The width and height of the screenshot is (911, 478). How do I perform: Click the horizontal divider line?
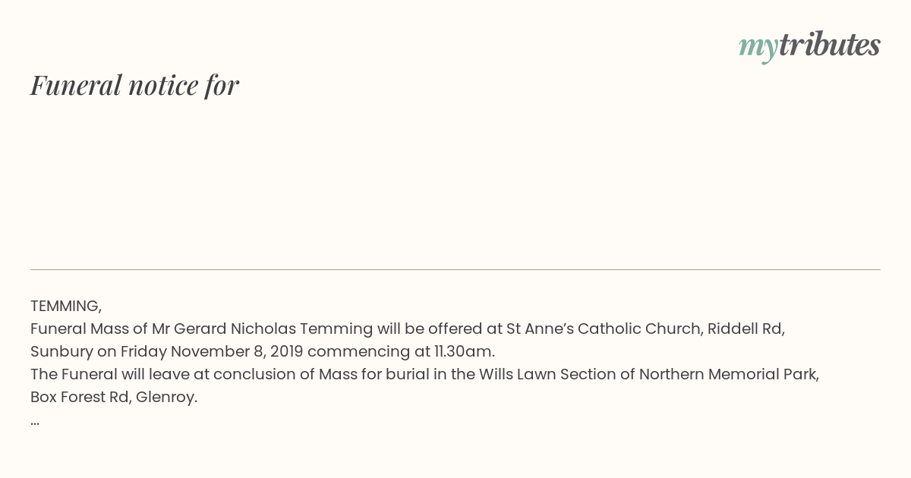(455, 269)
